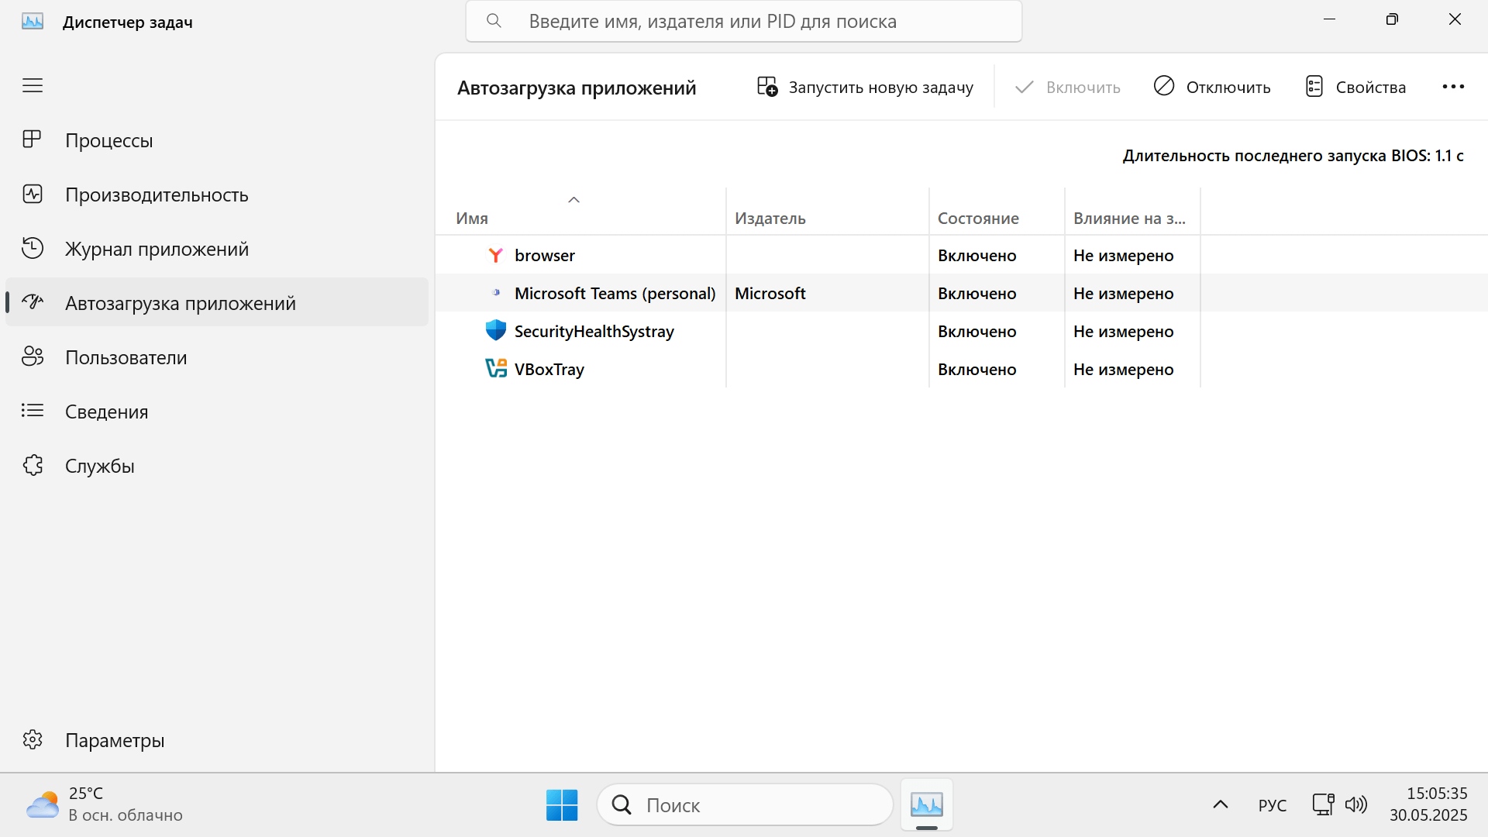Open the three-dots more options menu
Screen dimensions: 1488x837
tap(1453, 87)
